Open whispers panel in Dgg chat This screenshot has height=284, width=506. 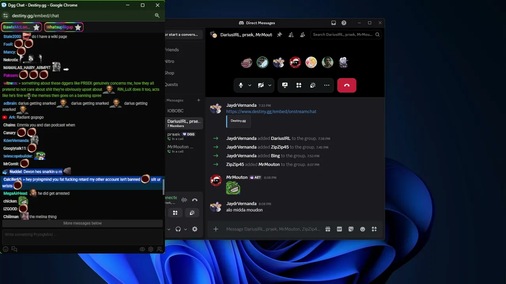click(x=14, y=249)
